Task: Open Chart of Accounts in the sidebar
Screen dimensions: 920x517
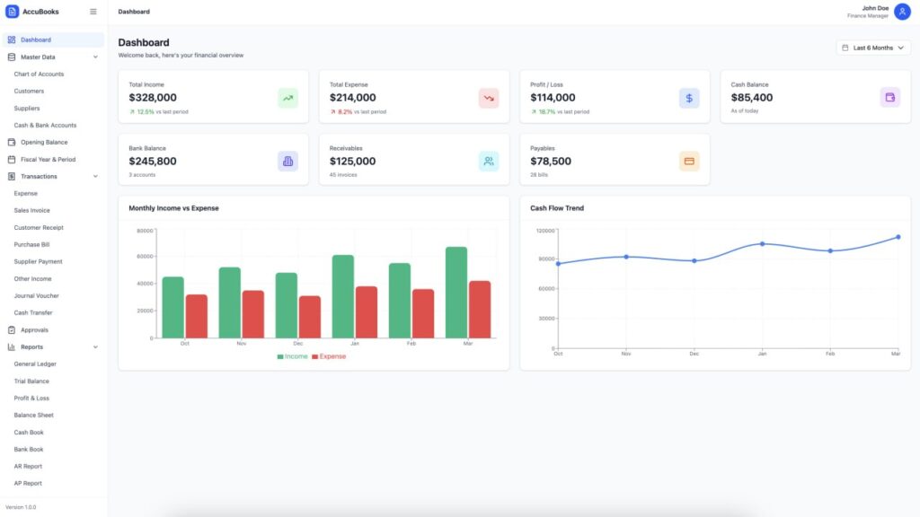Action: [x=39, y=74]
